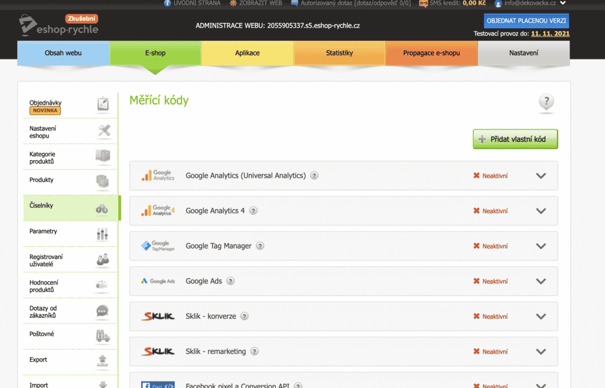Click the Dotazy od zákazníků chat icon
Viewport: 605px width, 388px height.
102,311
